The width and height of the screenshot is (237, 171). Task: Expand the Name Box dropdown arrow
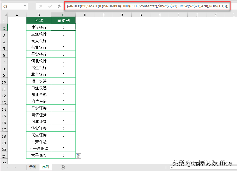pos(25,6)
